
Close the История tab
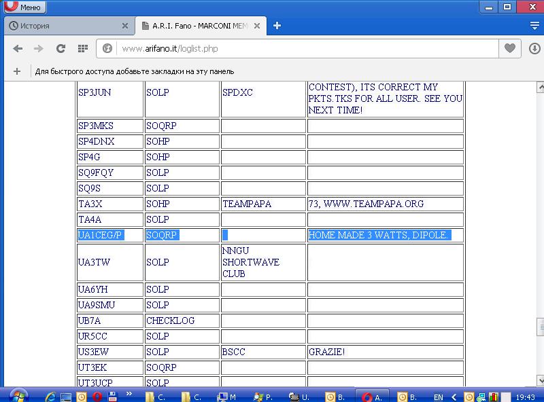[125, 26]
